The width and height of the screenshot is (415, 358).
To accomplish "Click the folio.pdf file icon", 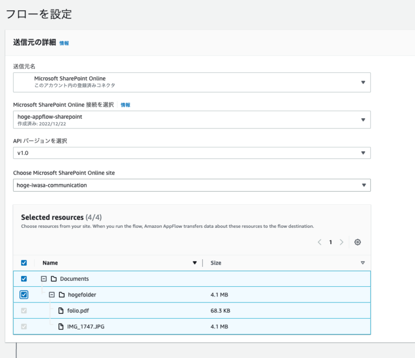I will pyautogui.click(x=61, y=310).
